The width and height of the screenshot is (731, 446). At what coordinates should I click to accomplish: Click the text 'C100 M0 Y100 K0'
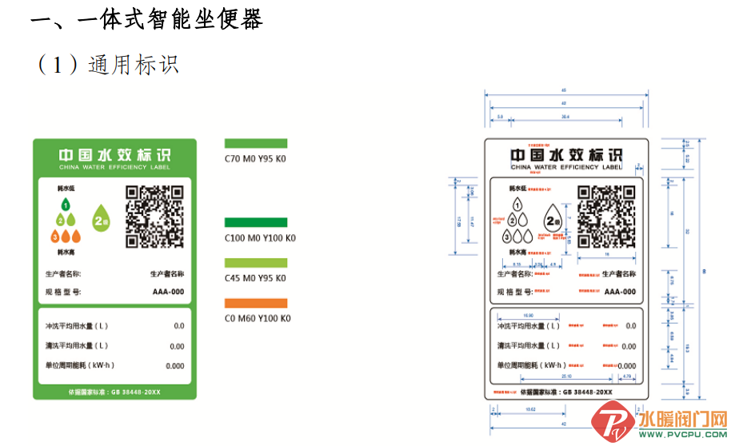(260, 238)
